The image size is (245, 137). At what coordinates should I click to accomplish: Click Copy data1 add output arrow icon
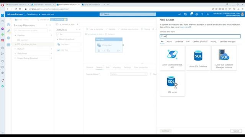point(118,51)
